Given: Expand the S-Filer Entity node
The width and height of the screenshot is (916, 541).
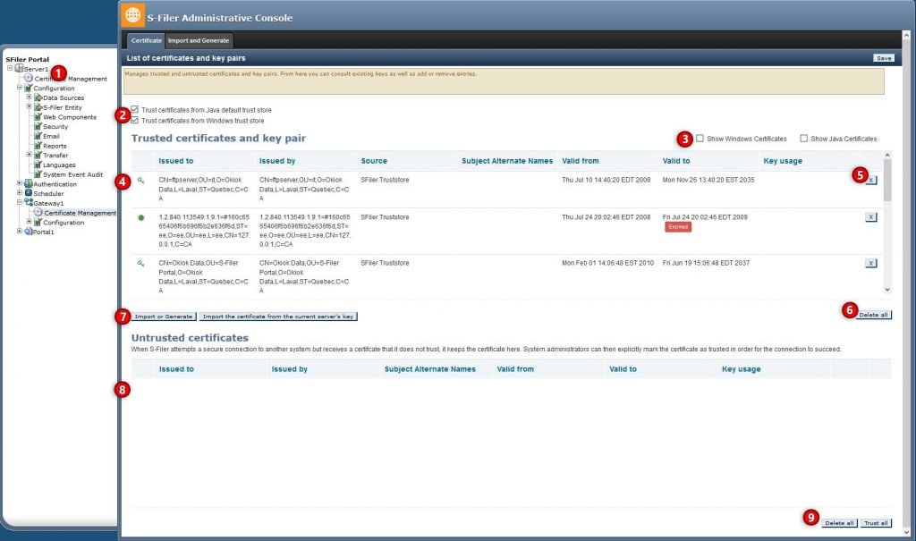Looking at the screenshot, I should click(29, 107).
